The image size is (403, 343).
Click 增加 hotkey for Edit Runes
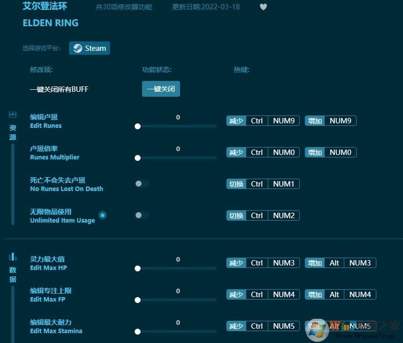pos(315,121)
